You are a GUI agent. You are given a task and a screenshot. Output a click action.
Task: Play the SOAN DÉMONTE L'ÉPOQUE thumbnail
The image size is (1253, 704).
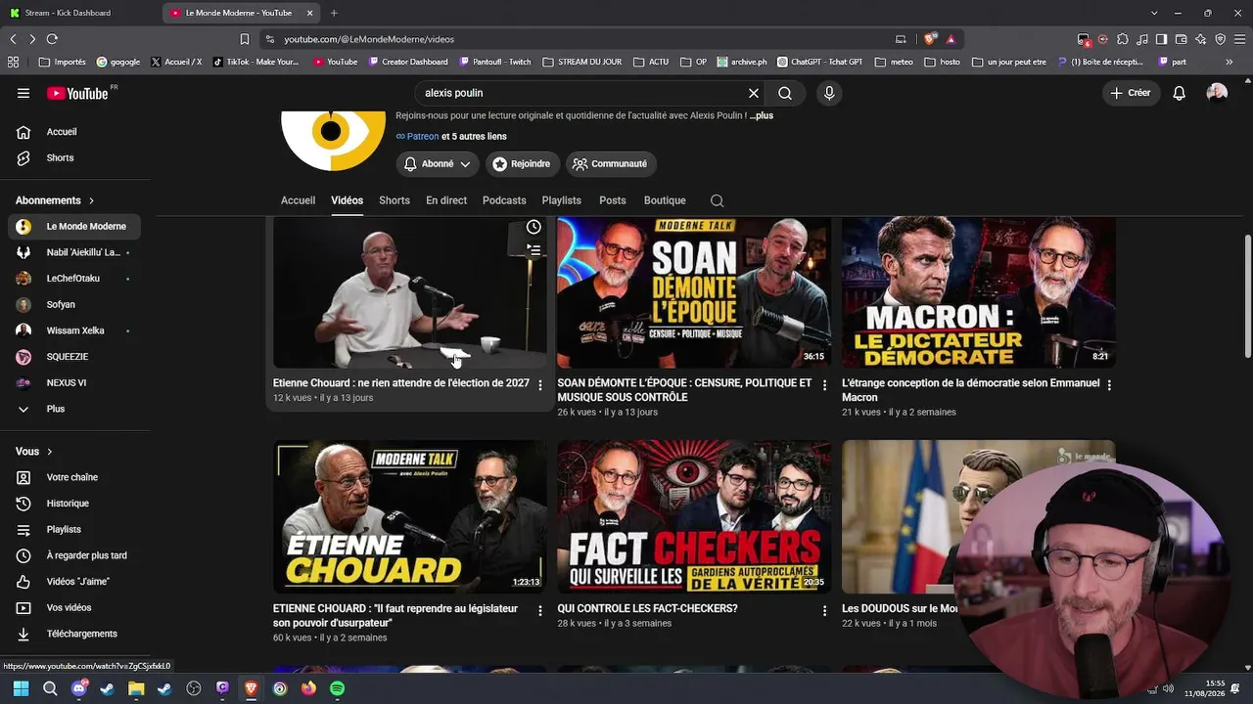point(694,291)
